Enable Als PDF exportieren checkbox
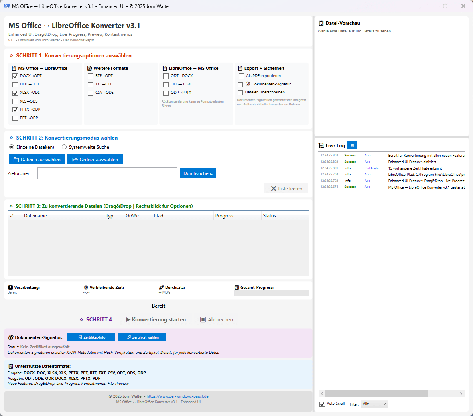This screenshot has height=416, width=473. pyautogui.click(x=241, y=76)
